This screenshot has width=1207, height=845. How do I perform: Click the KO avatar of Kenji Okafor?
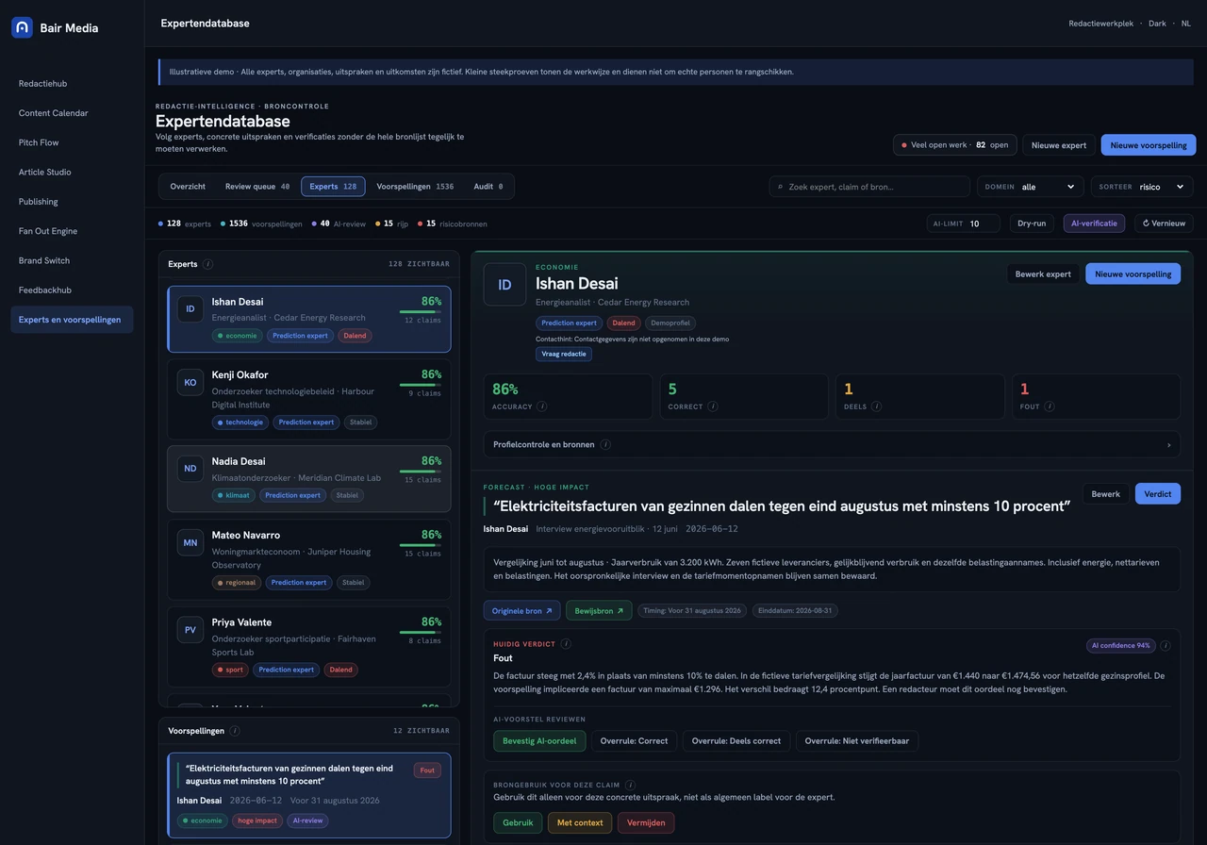click(190, 382)
